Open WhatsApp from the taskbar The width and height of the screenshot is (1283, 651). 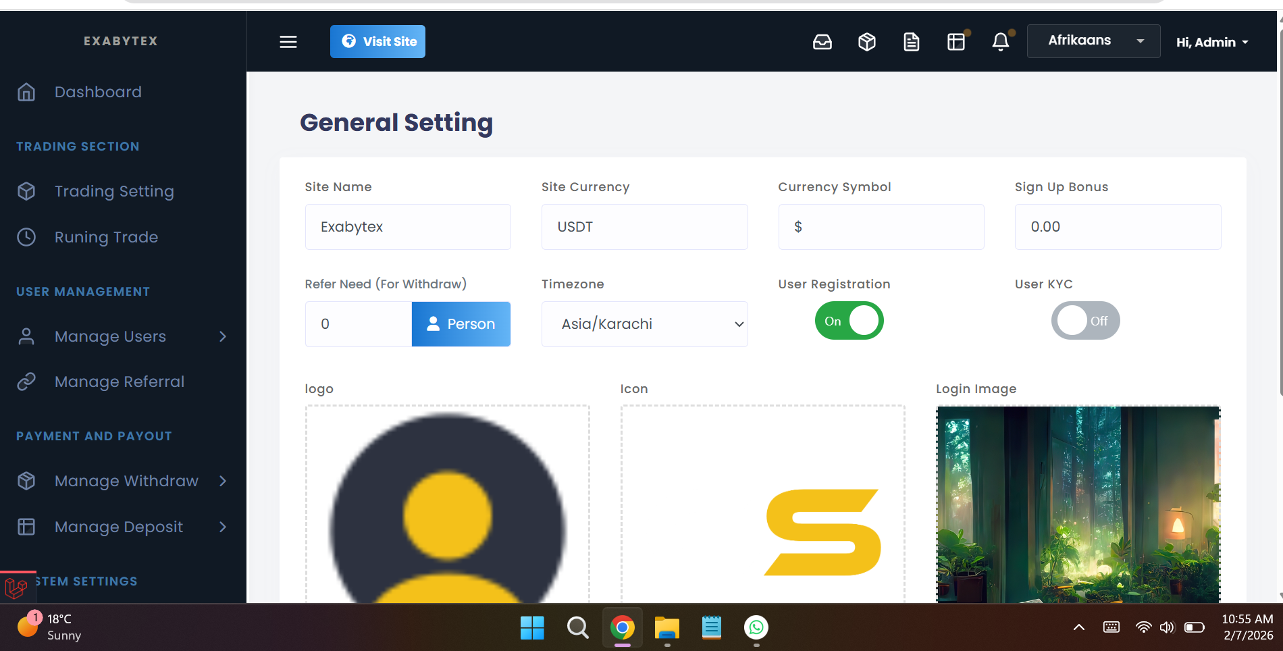(x=756, y=628)
